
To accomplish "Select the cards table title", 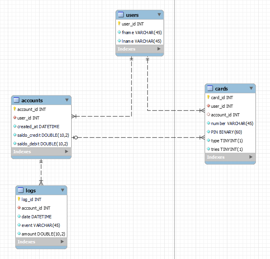I will click(x=221, y=89).
